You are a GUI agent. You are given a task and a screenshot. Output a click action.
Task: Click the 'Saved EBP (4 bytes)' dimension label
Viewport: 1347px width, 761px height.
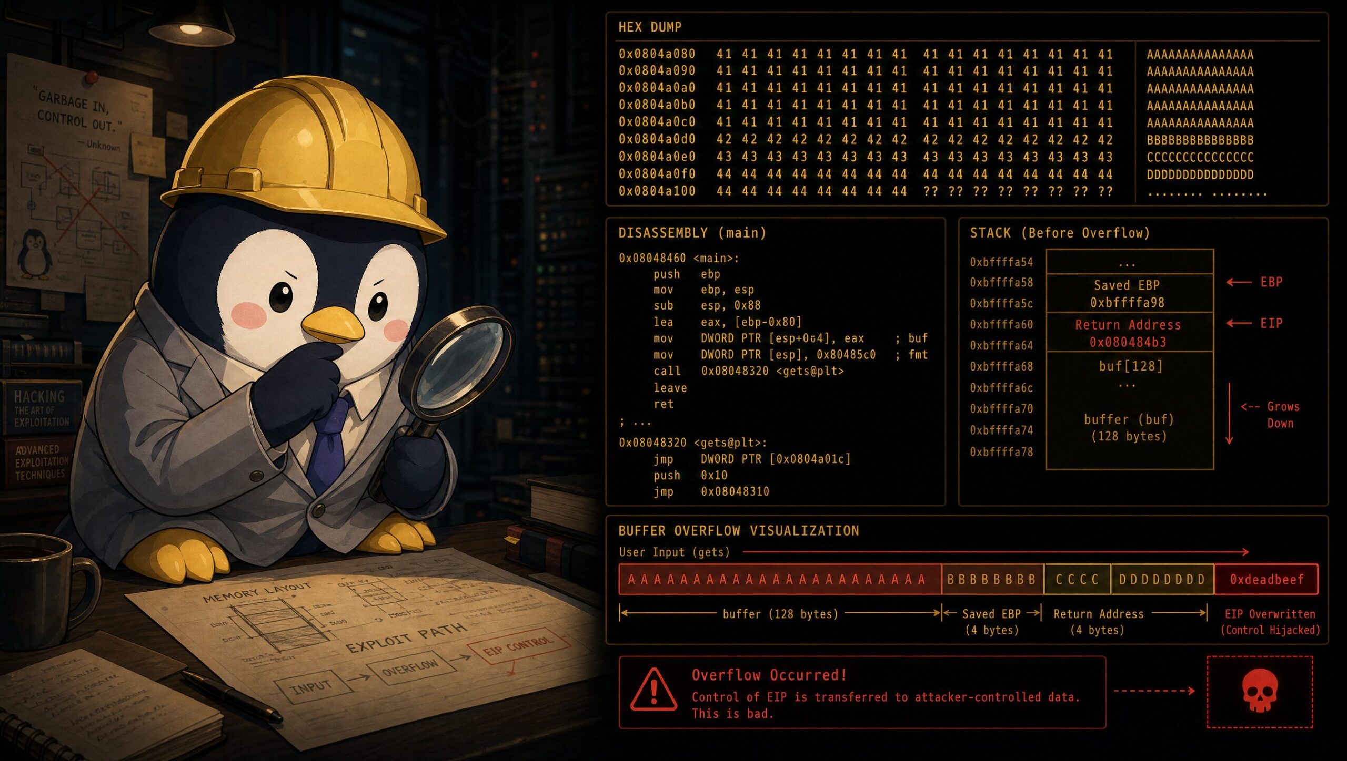tap(992, 622)
